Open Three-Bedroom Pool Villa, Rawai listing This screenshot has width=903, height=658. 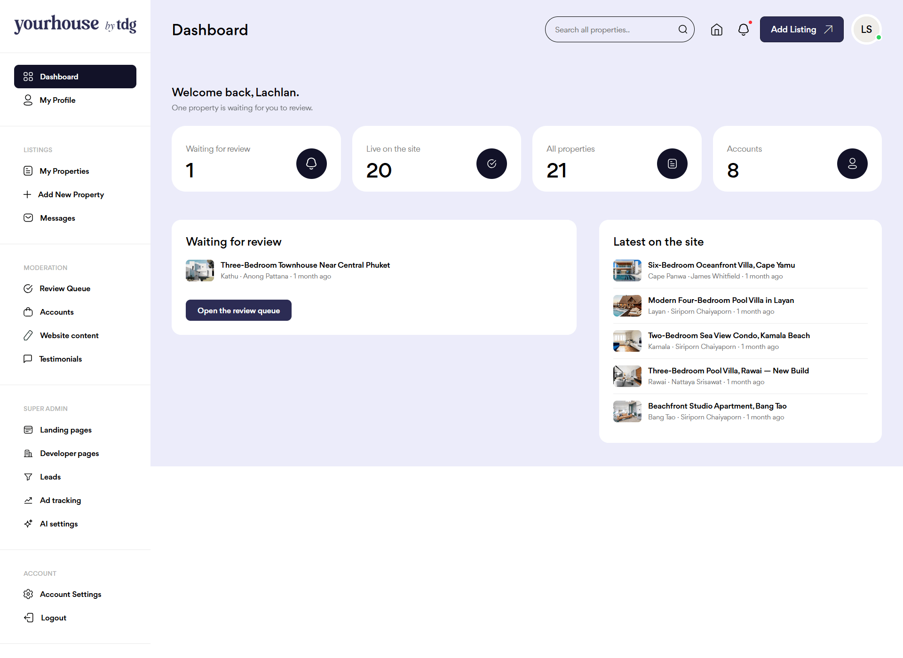(729, 371)
